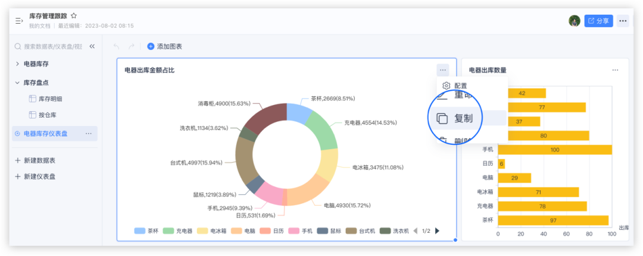Go to next legend page arrow
Viewport: 643px width, 256px height.
(438, 231)
